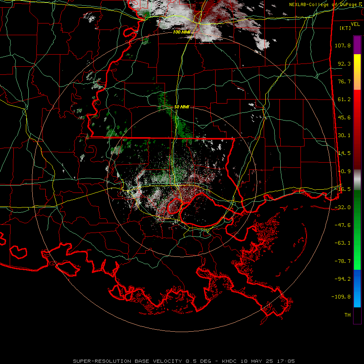
Task: Click the -47.6 velocity scale value
Action: [343, 225]
